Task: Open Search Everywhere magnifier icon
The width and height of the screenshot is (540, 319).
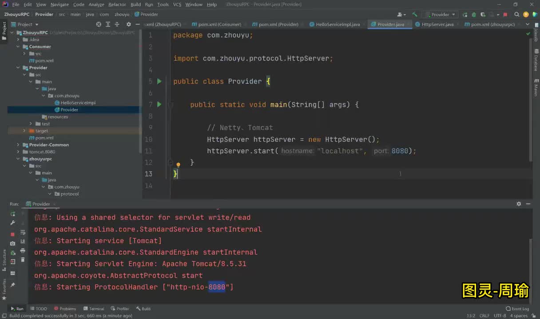Action: point(516,15)
